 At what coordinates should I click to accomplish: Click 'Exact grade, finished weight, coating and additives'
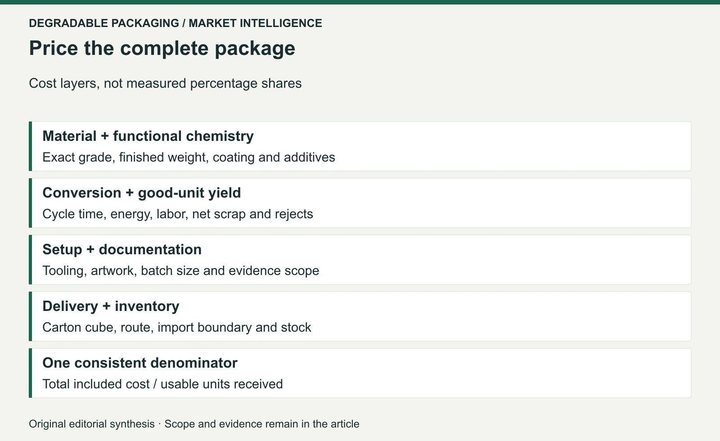(x=189, y=157)
